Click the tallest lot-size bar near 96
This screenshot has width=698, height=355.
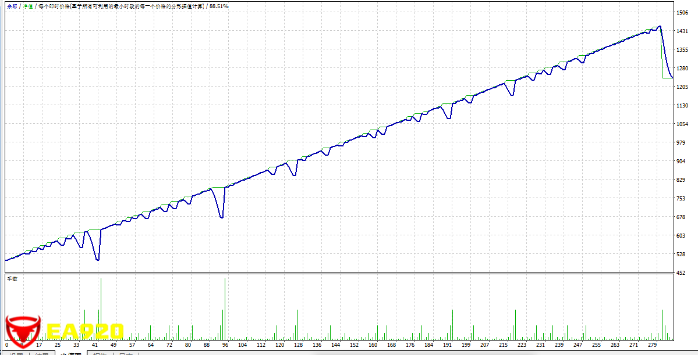coord(225,308)
